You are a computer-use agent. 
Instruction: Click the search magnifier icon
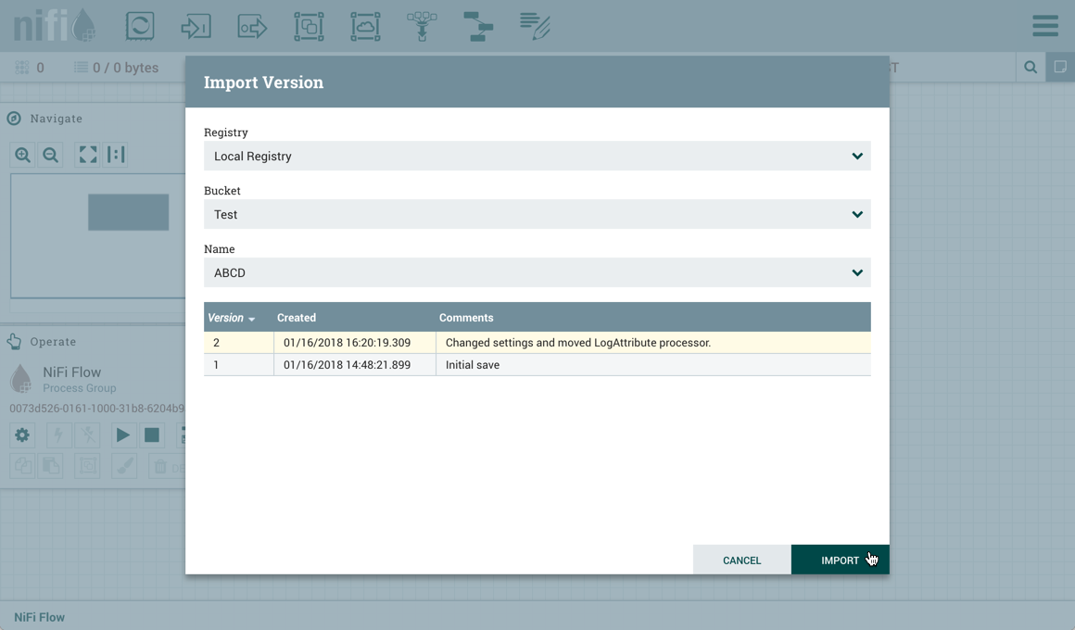1031,68
